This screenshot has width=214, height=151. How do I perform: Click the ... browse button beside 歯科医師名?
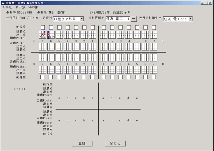[134, 19]
